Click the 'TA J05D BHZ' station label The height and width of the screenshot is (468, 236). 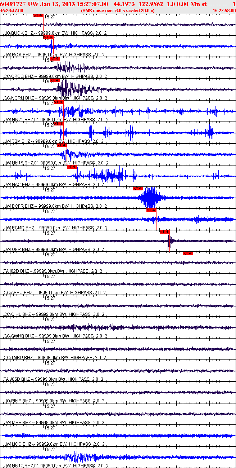(17, 379)
